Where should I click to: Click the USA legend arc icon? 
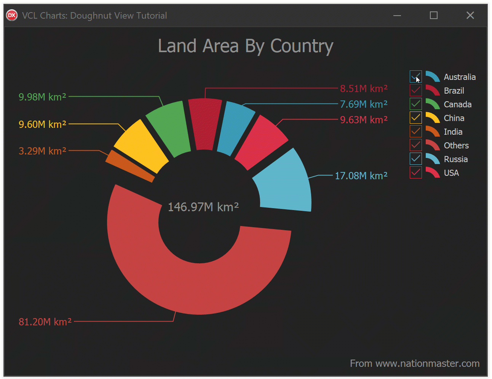click(x=432, y=173)
